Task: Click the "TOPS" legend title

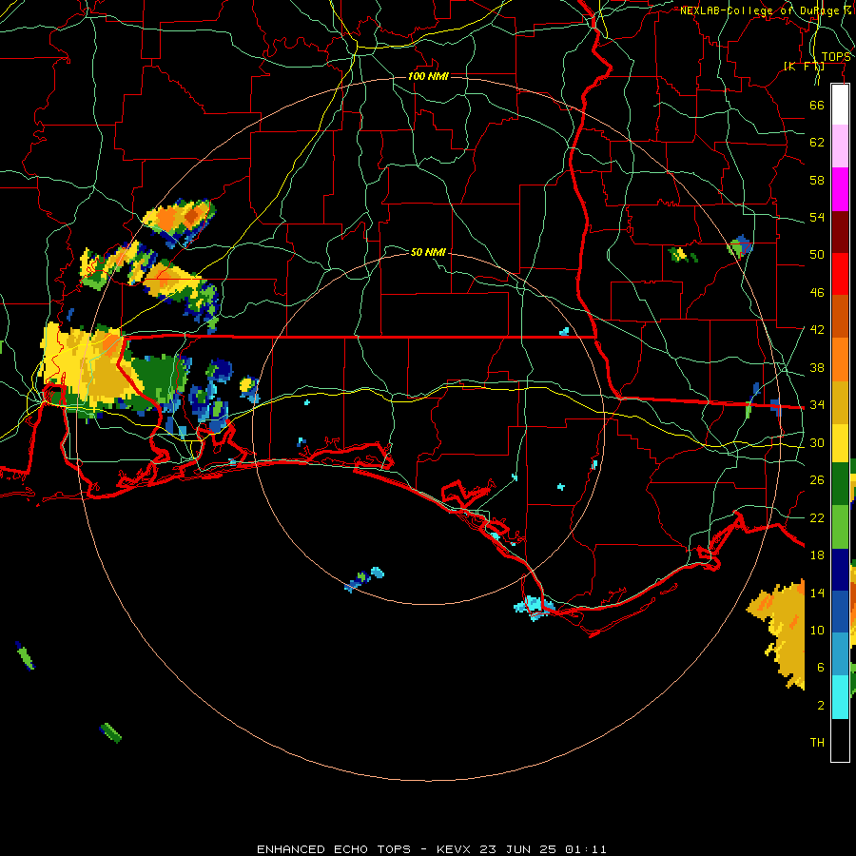Action: (x=836, y=57)
